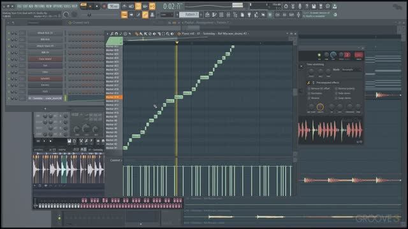Toggle the highlighted loop recording icon
This screenshot has height=229, width=408.
coord(152,6)
